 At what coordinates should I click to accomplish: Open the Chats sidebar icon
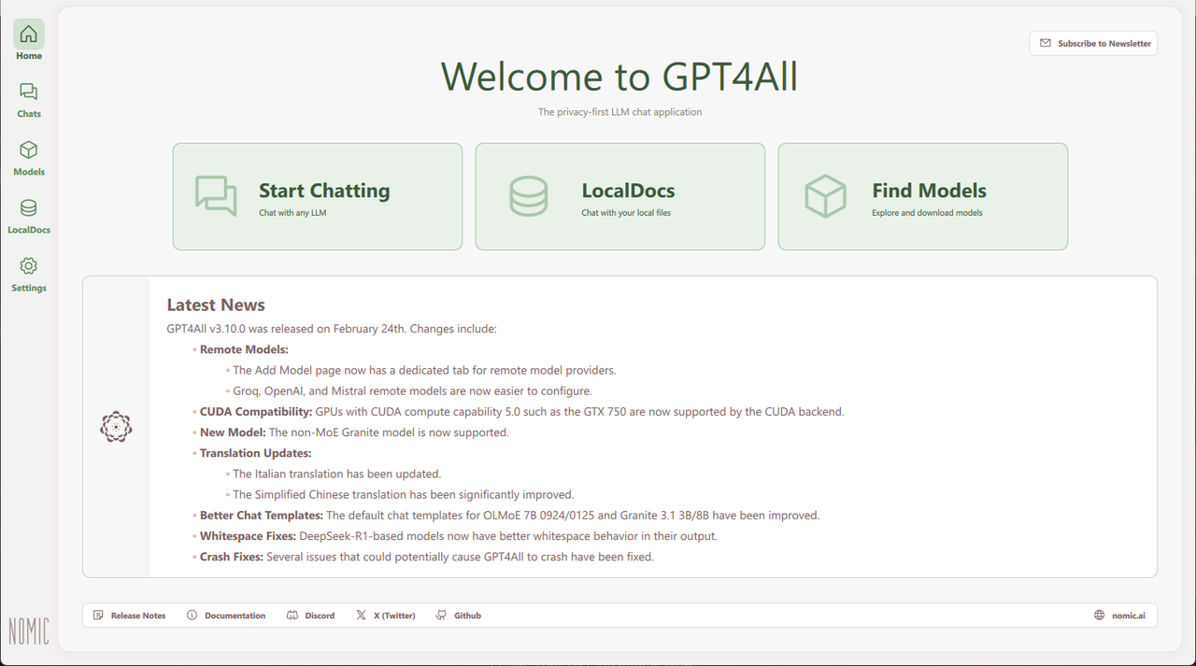point(29,92)
